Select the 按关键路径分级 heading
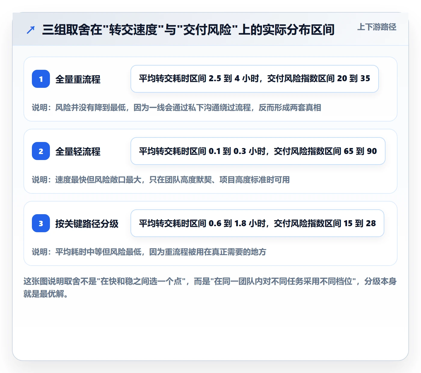This screenshot has width=421, height=373. (x=87, y=223)
